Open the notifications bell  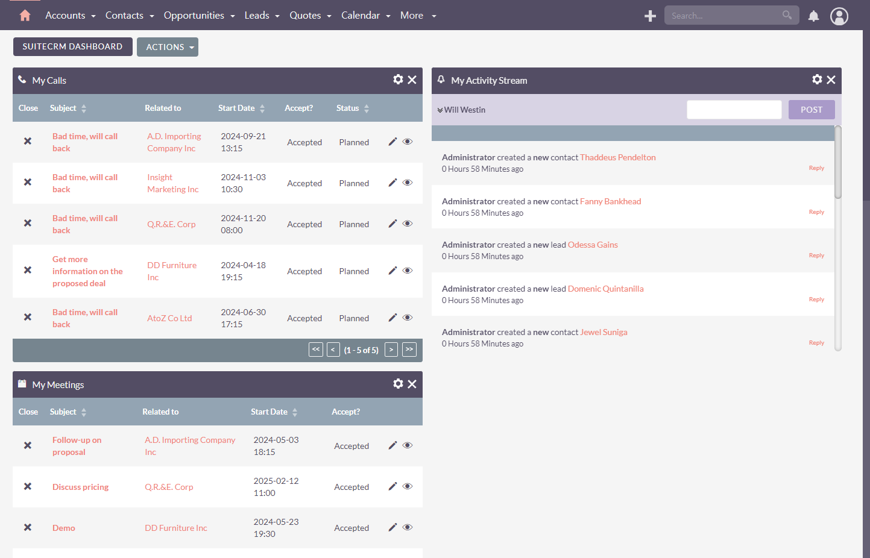click(813, 16)
